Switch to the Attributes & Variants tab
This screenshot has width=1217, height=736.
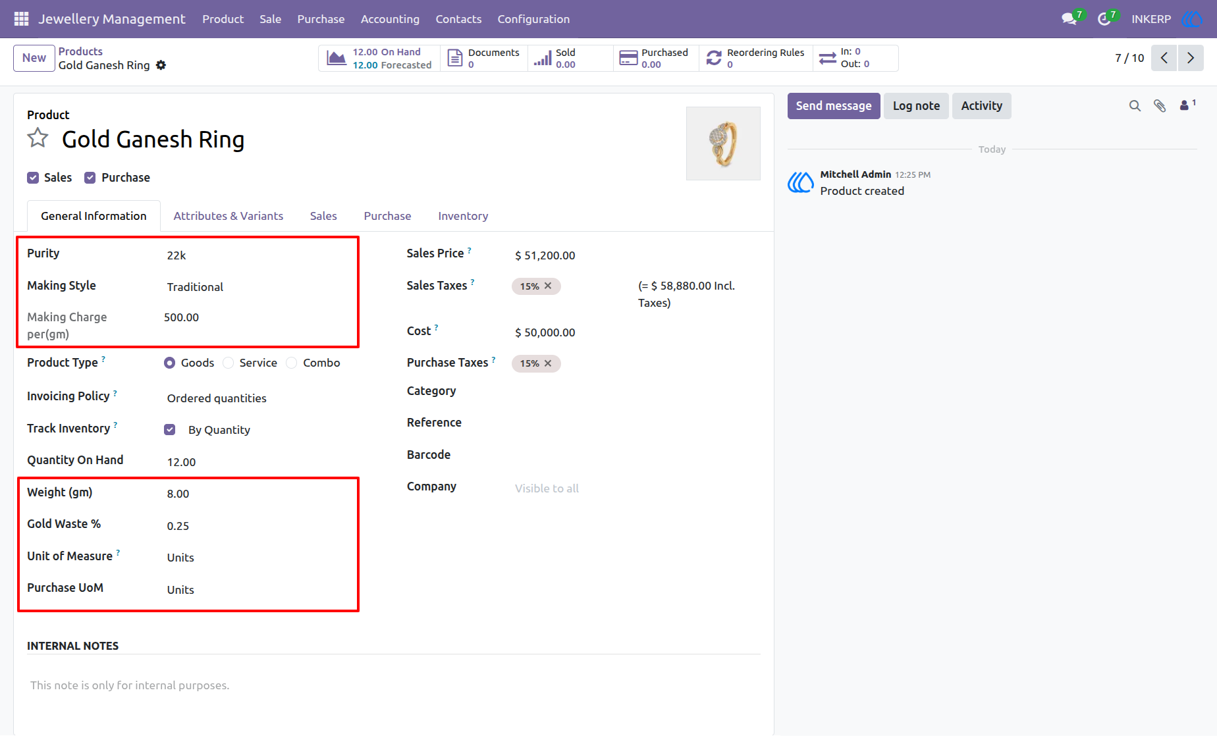point(229,216)
